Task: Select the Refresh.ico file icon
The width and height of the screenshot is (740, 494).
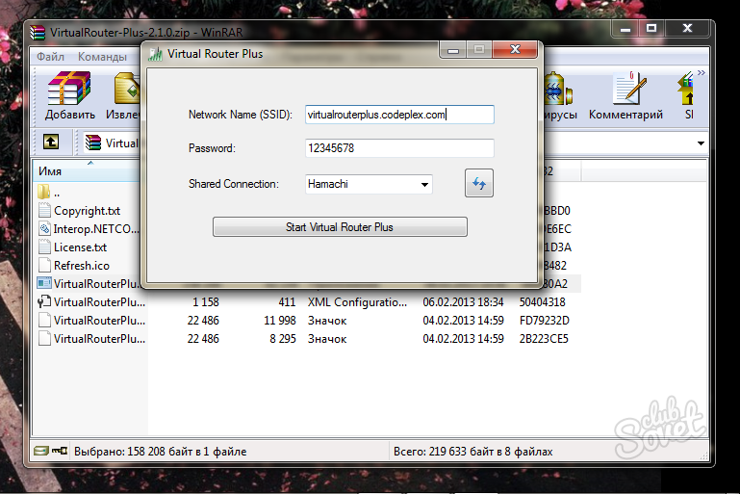Action: (44, 265)
